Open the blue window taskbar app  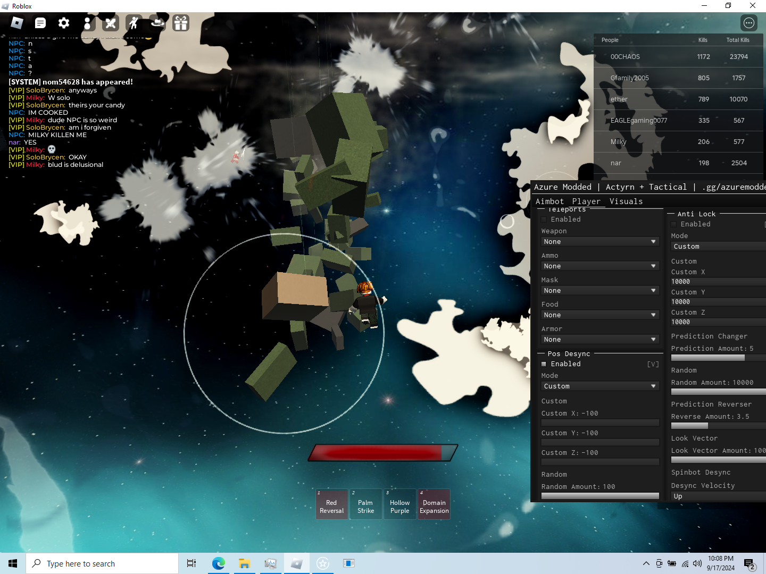pyautogui.click(x=349, y=563)
